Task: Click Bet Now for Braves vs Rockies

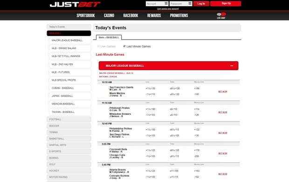Action: [x=223, y=174]
